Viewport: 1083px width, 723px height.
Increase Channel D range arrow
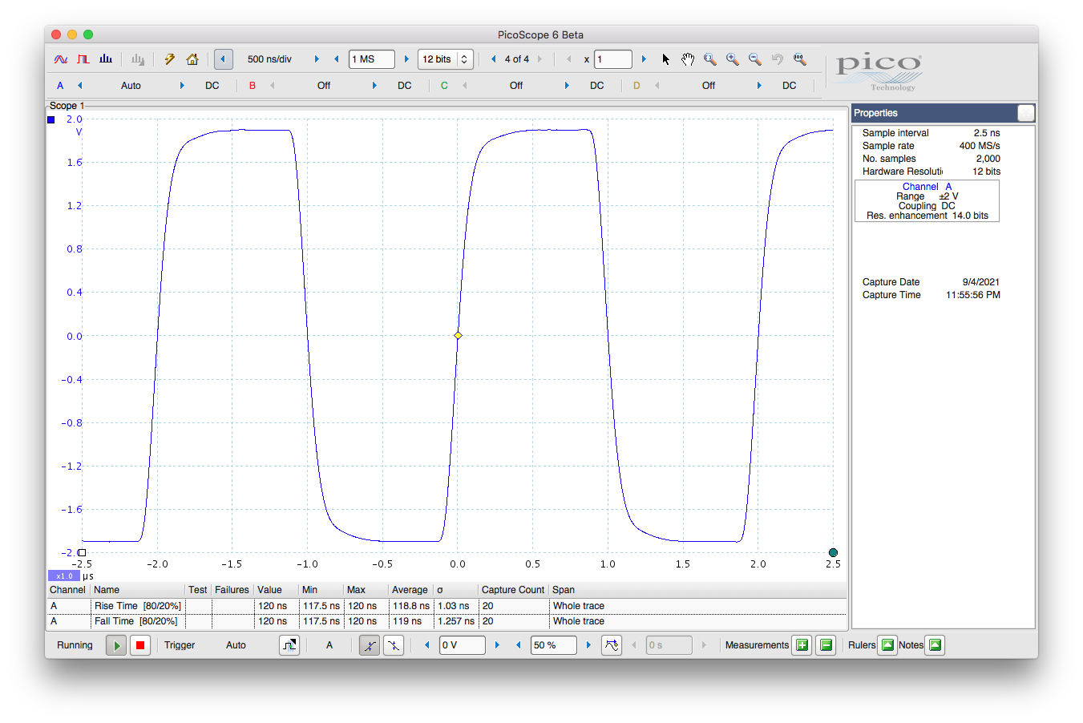click(x=759, y=86)
